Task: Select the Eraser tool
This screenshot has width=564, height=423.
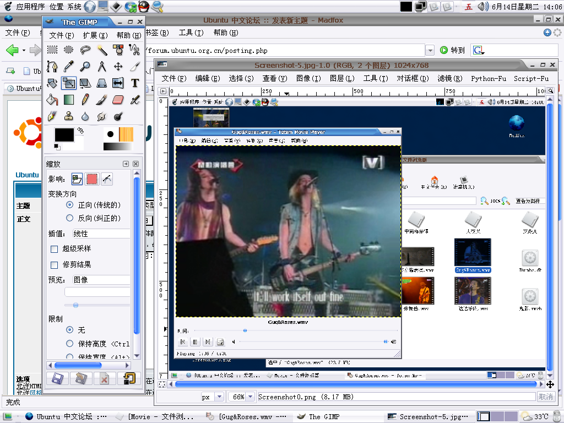Action: click(x=118, y=100)
